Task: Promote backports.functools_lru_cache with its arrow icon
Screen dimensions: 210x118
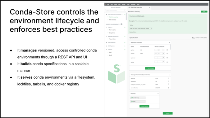Action: click(169, 85)
